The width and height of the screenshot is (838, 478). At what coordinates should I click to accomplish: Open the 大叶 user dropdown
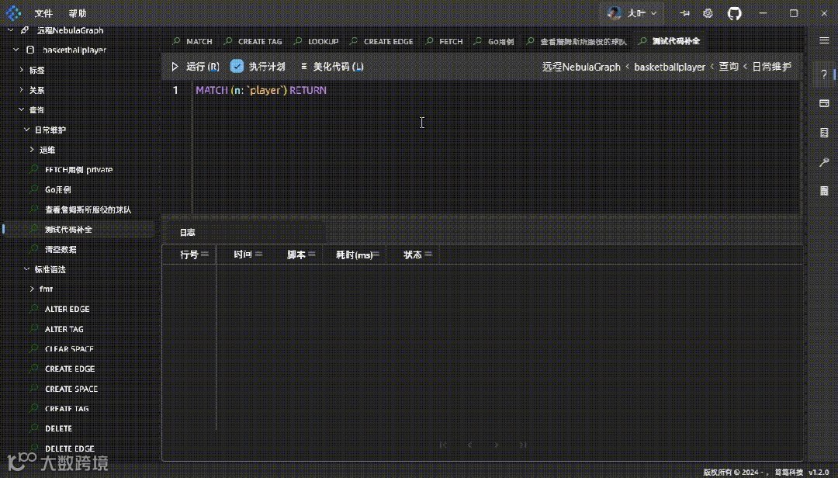(x=633, y=13)
